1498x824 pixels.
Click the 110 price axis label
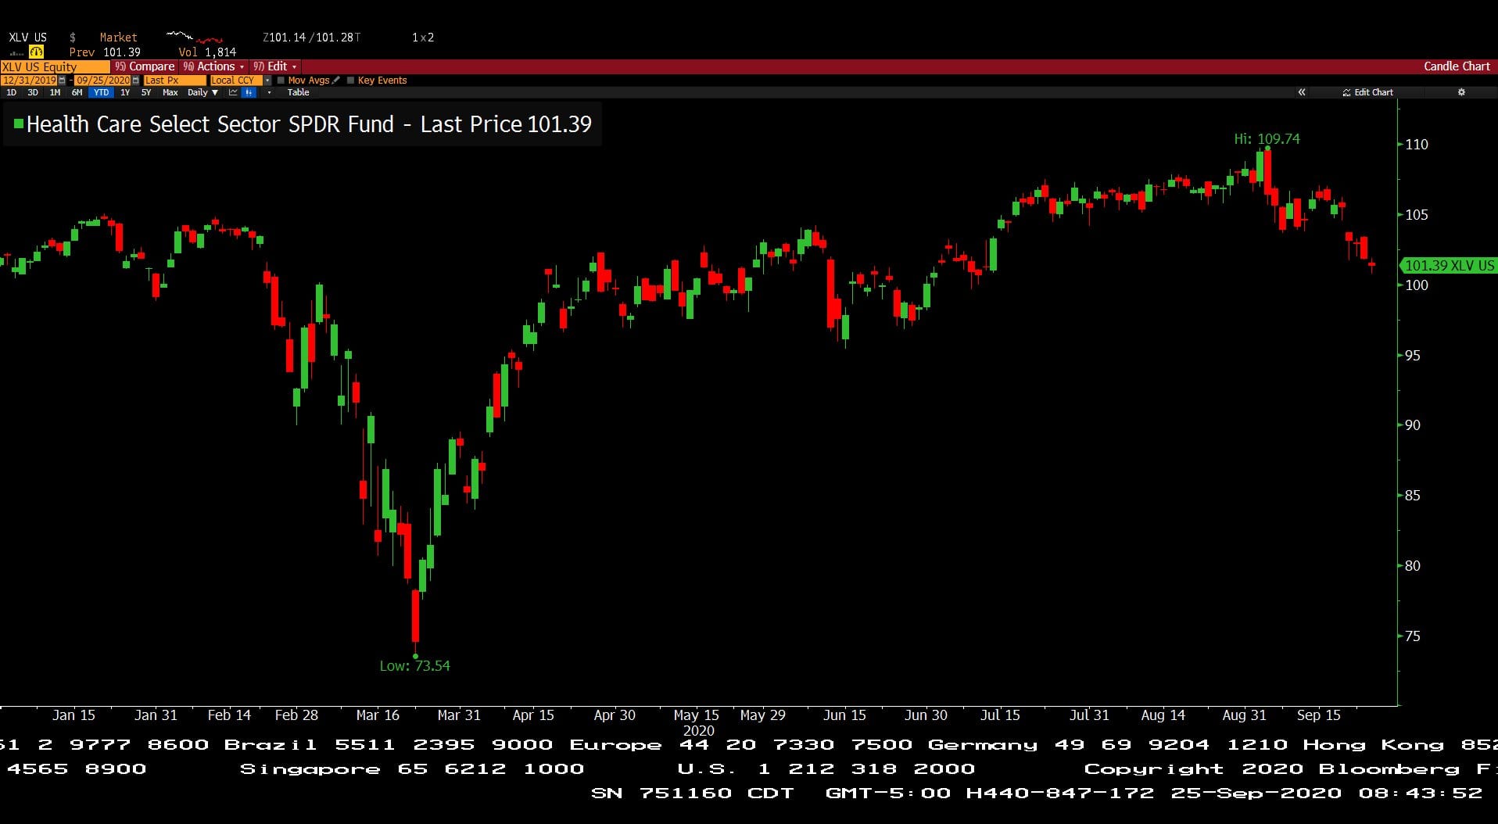coord(1416,145)
